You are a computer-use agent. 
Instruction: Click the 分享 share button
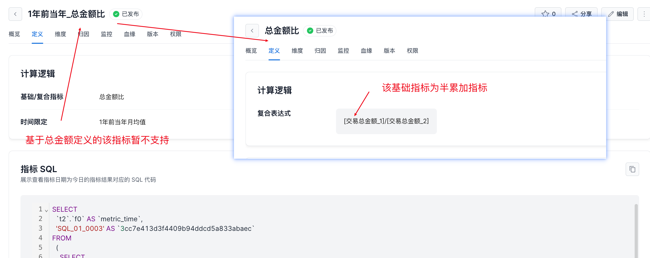581,13
